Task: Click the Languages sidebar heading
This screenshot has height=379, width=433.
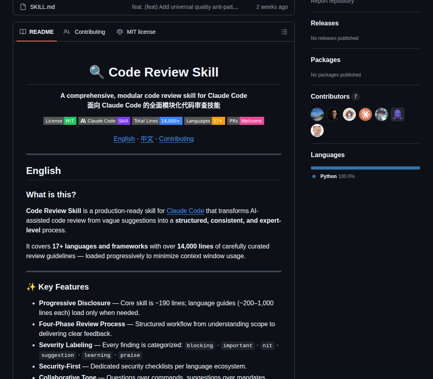Action: [328, 155]
